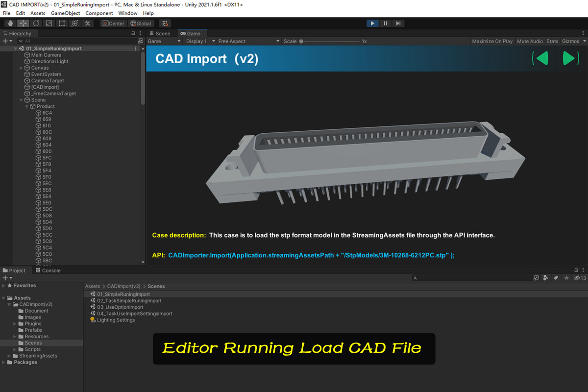Select the combined Transform tool
The width and height of the screenshot is (588, 392).
(x=74, y=23)
